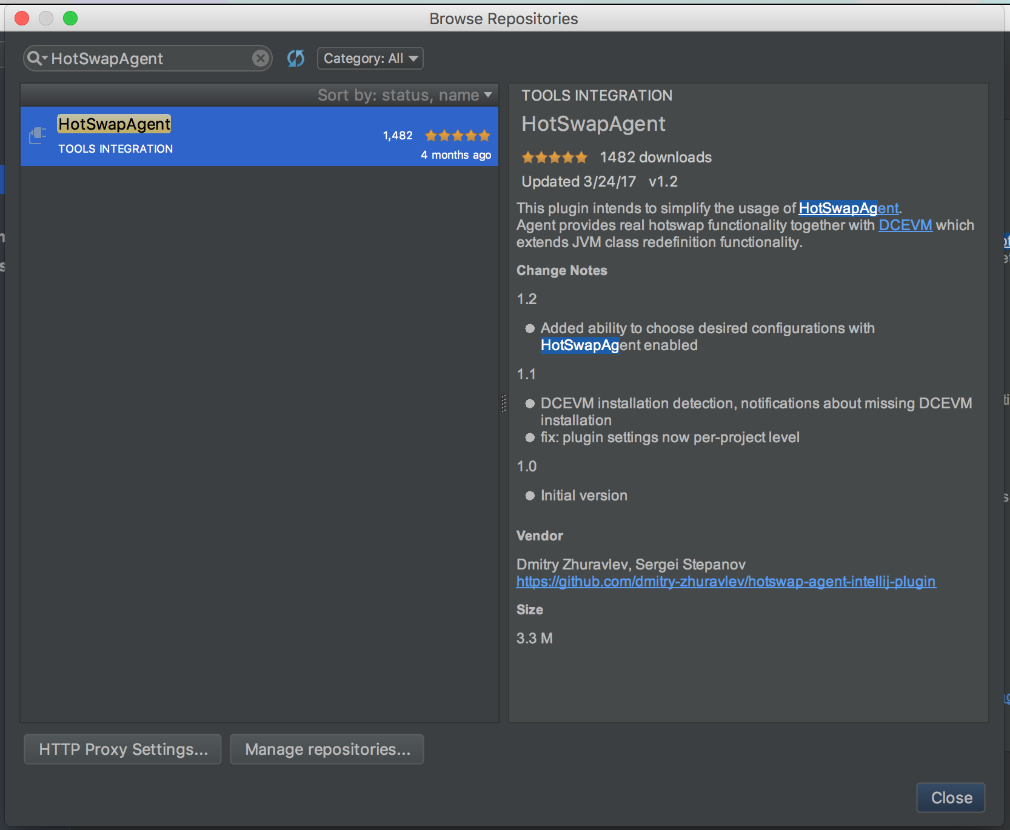Viewport: 1010px width, 830px height.
Task: Click the 'Updated 3/24/17' text
Action: click(579, 182)
